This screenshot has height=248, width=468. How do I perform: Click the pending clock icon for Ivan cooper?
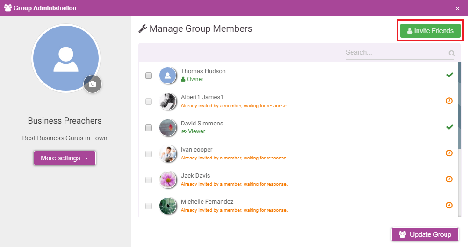[x=449, y=153]
